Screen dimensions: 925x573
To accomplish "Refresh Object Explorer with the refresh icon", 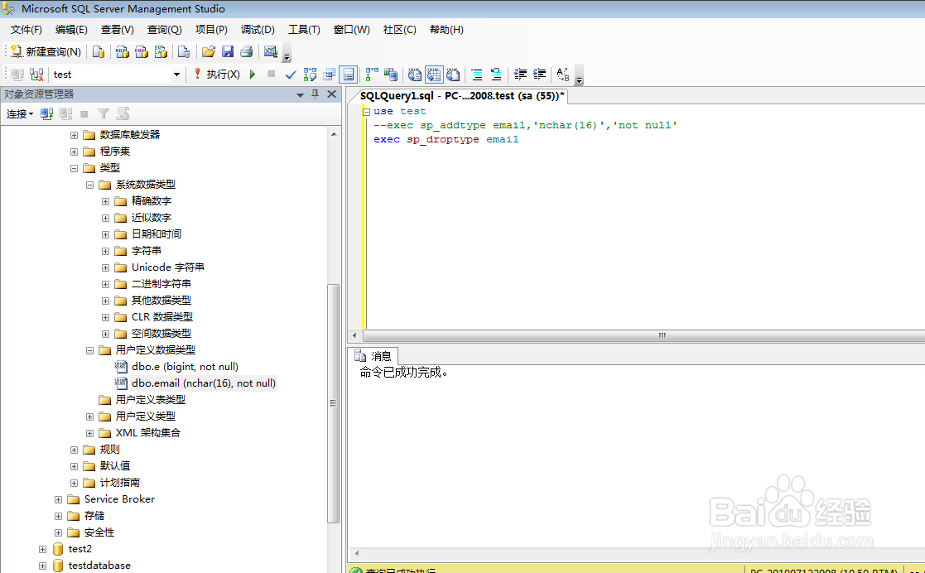I will (123, 114).
